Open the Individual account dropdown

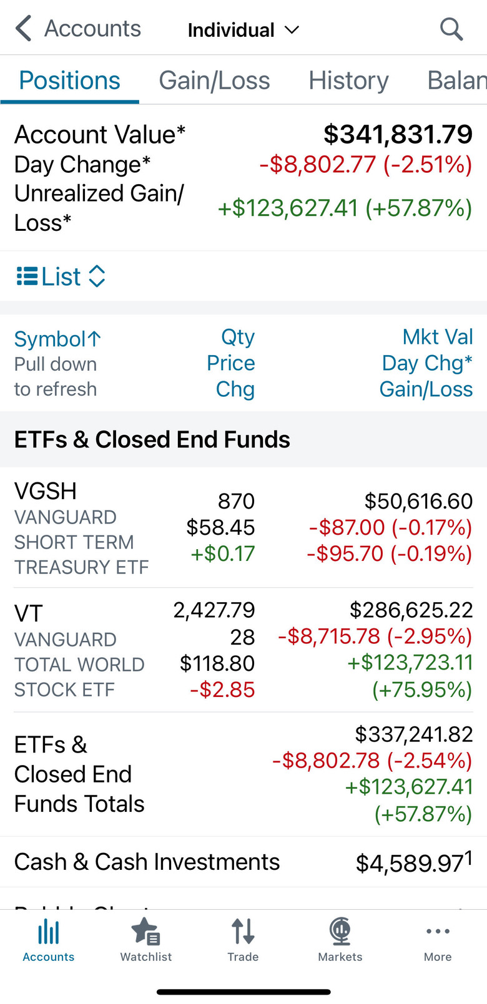(243, 30)
